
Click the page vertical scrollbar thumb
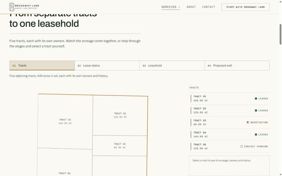pos(280,34)
